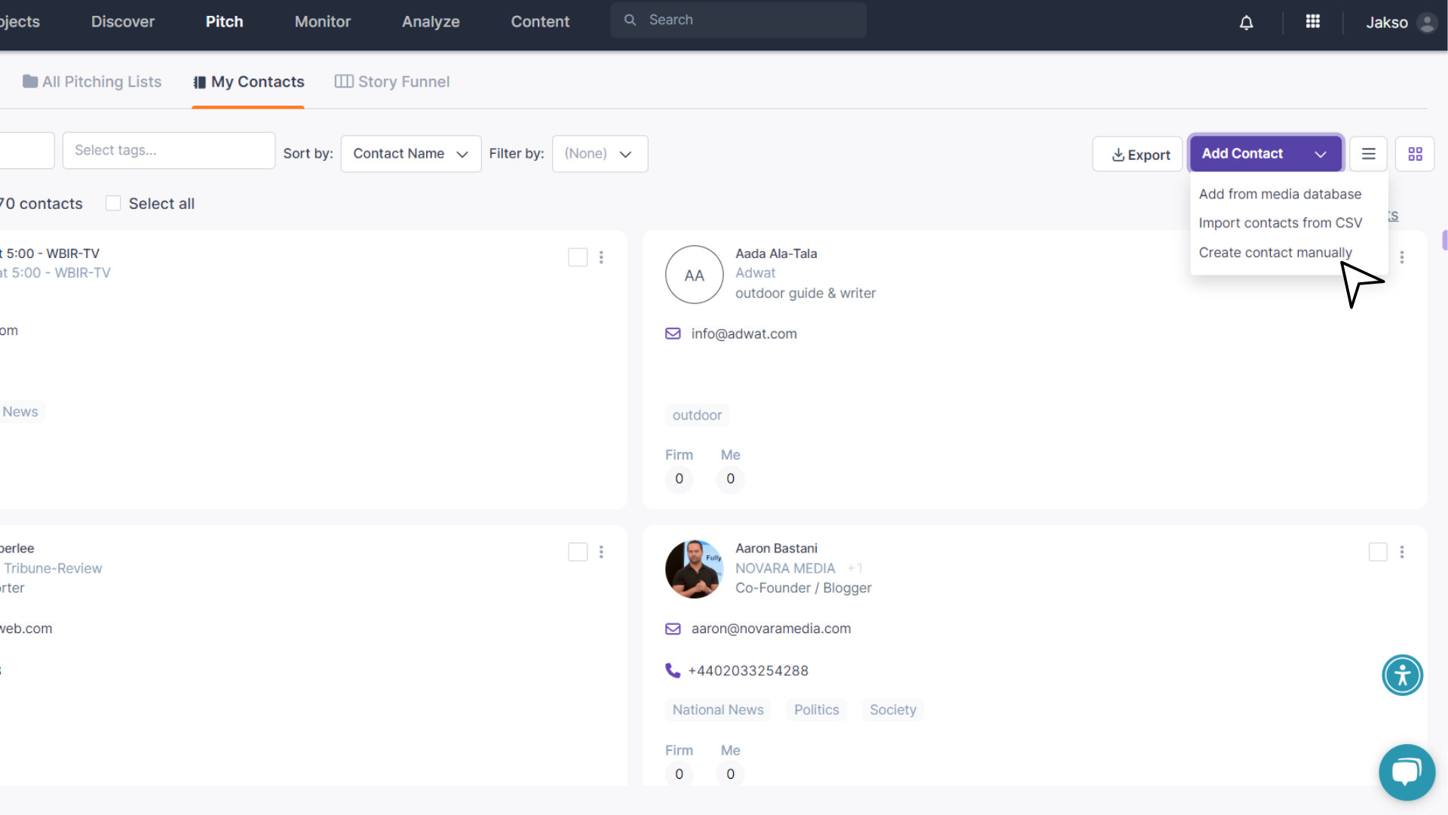Open the accessibility widget

click(x=1403, y=675)
